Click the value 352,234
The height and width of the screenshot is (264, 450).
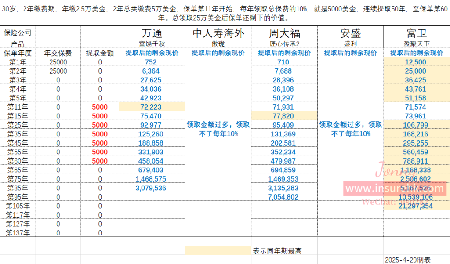(283, 152)
